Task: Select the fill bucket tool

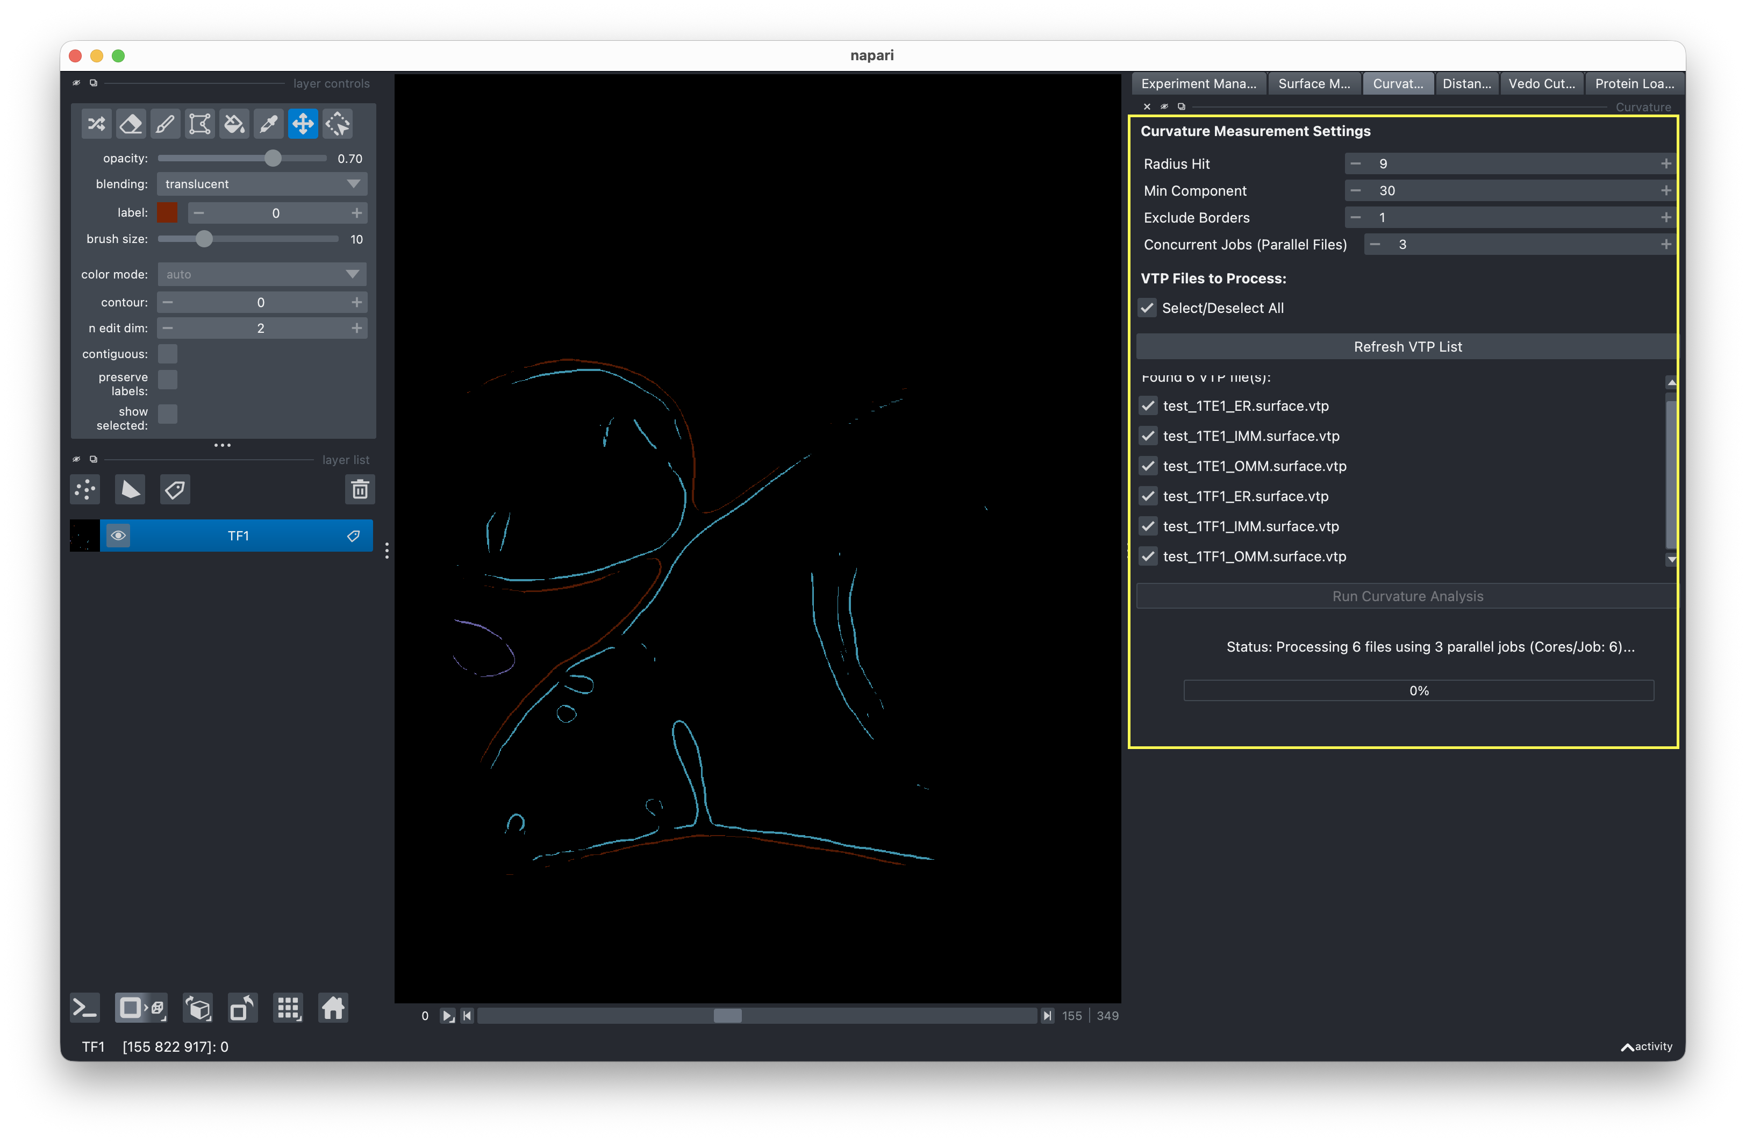Action: click(234, 124)
